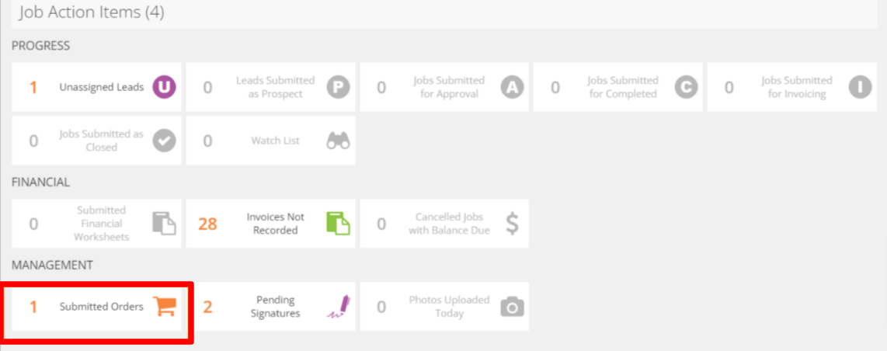Click the Jobs Submitted for Completed C icon
Viewport: 887px width, 351px height.
pos(686,88)
